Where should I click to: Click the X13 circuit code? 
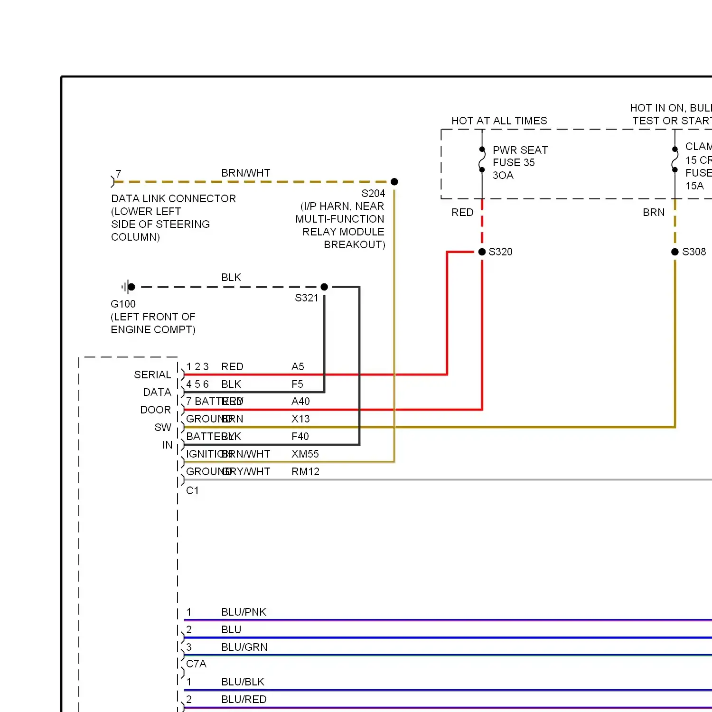tap(300, 419)
